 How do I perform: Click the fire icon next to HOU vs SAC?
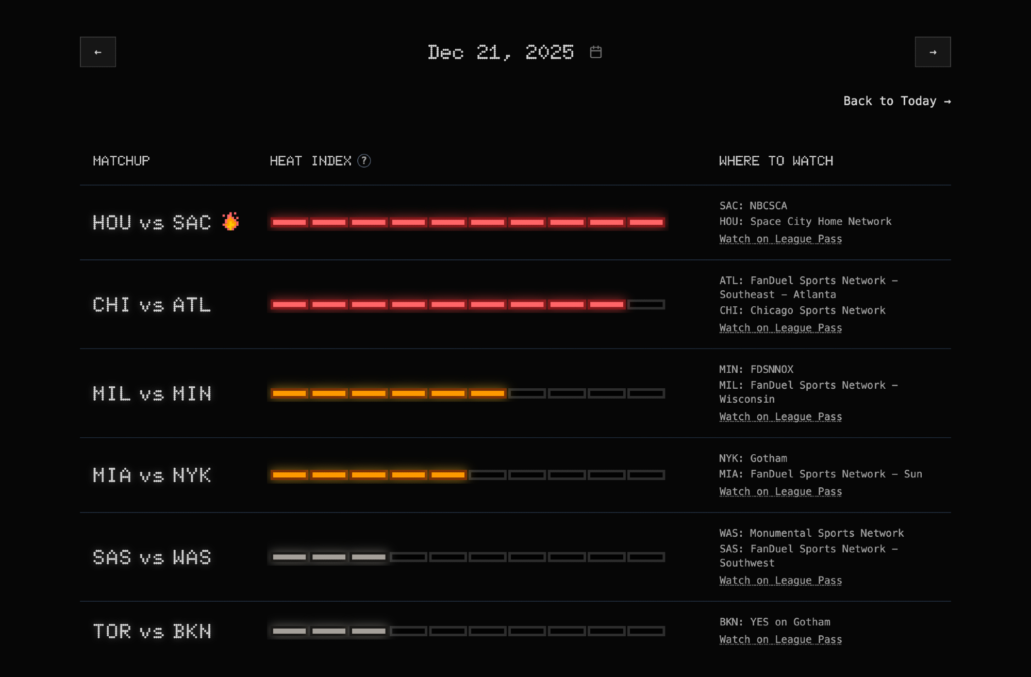(230, 222)
